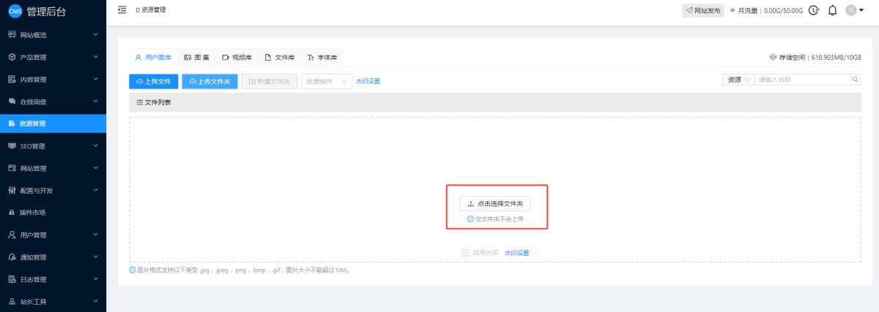Viewport: 879px width, 312px height.
Task: Expand 内容管理 sidebar menu
Action: (x=53, y=79)
